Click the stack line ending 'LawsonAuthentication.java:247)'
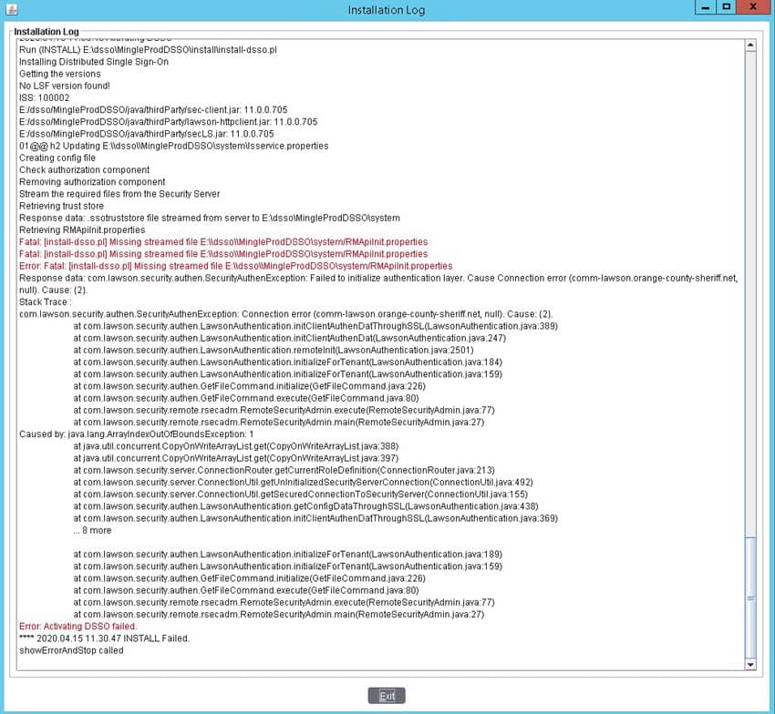 pyautogui.click(x=290, y=338)
